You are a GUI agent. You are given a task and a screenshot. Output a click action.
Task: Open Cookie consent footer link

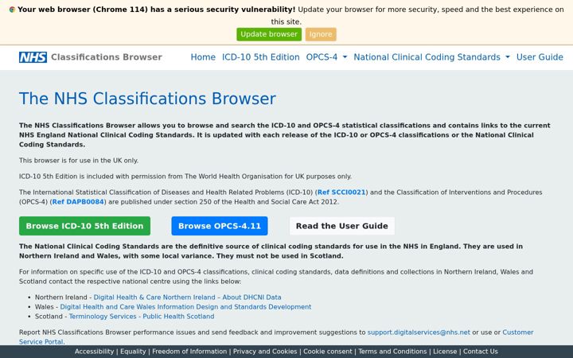click(x=327, y=352)
